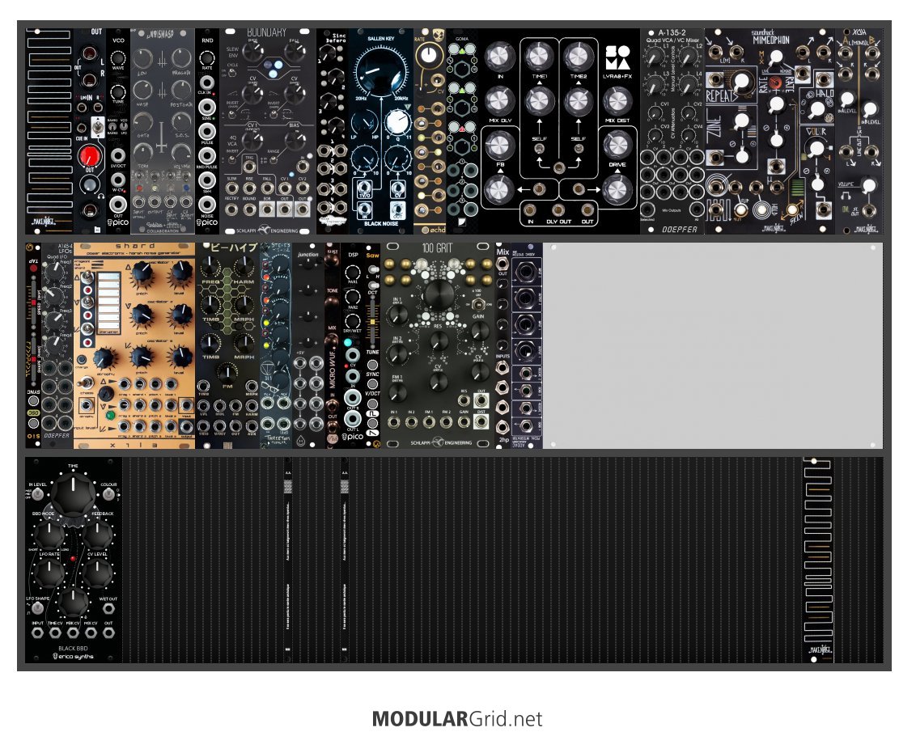Select the Make Noise blank panel in bottom row
The height and width of the screenshot is (736, 916).
pos(818,560)
